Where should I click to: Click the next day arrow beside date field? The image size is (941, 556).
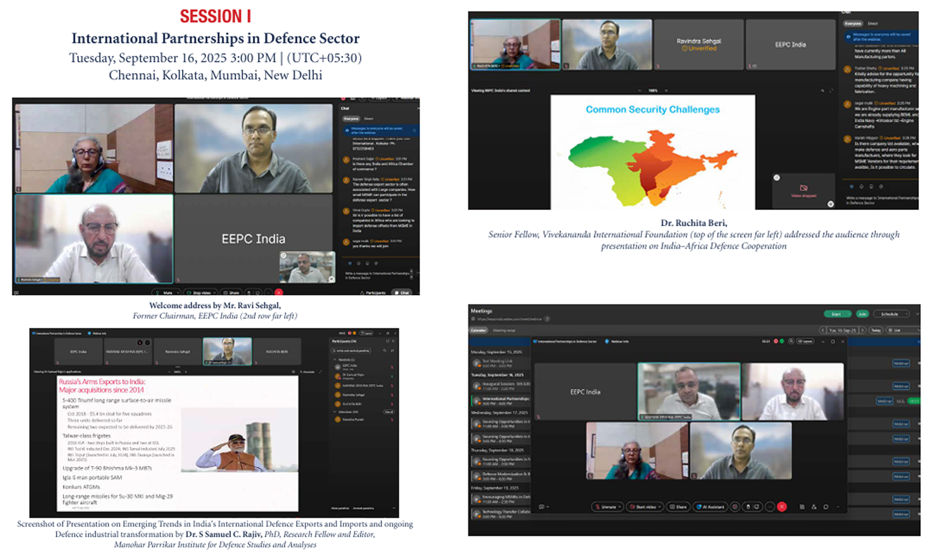point(862,330)
